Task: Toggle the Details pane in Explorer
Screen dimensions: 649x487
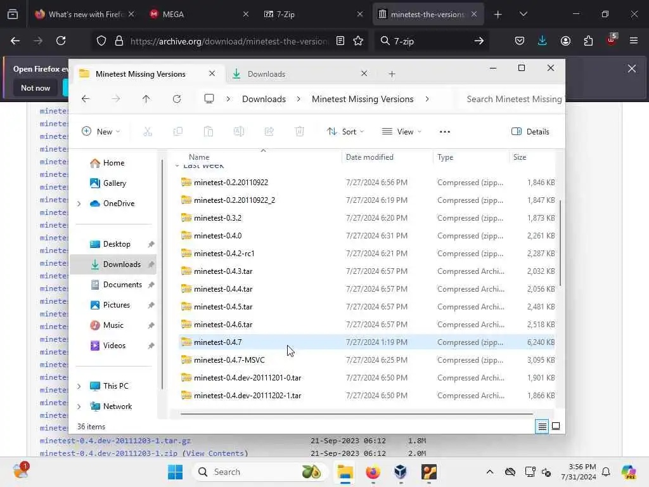Action: click(530, 132)
